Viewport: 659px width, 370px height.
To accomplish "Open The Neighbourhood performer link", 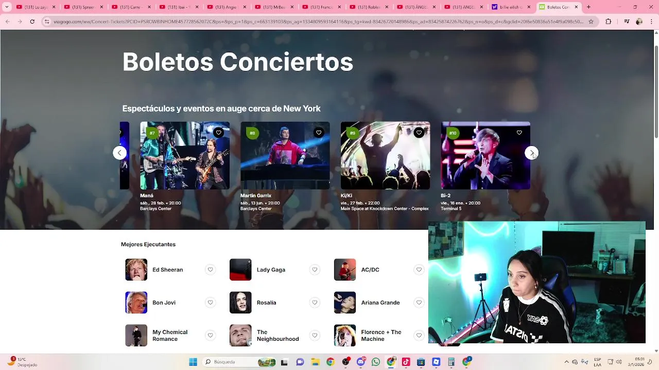I will tap(278, 336).
